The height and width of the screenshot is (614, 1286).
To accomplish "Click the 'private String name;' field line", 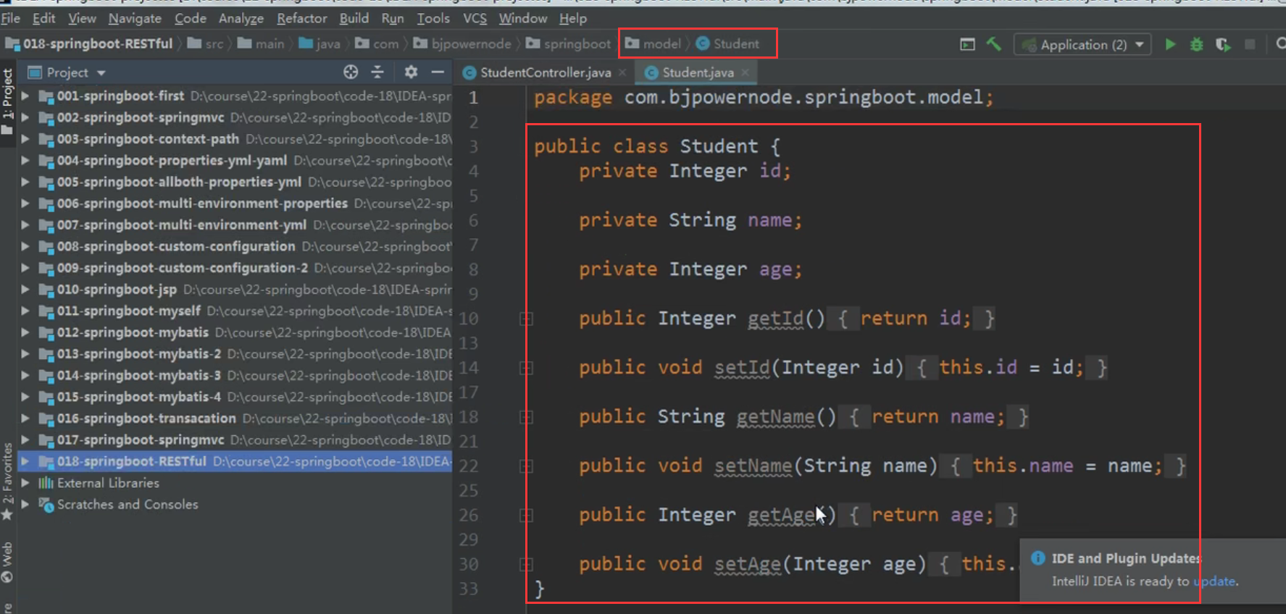I will coord(690,220).
